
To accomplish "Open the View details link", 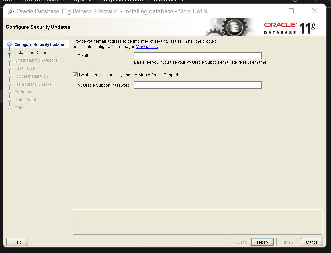I will (147, 47).
